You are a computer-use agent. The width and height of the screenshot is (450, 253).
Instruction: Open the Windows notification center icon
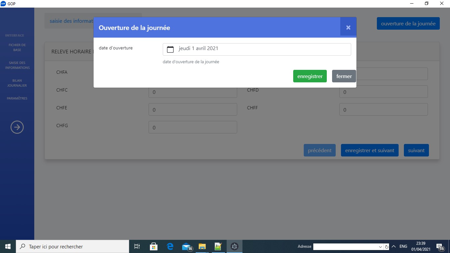pyautogui.click(x=440, y=247)
